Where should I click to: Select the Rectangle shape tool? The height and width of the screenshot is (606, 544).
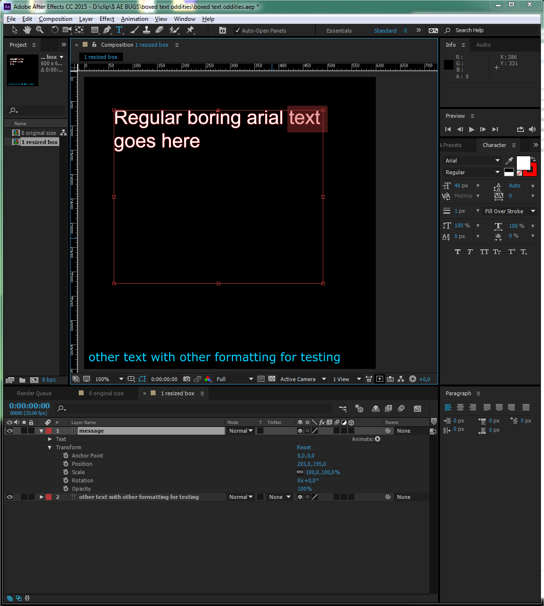click(x=95, y=30)
